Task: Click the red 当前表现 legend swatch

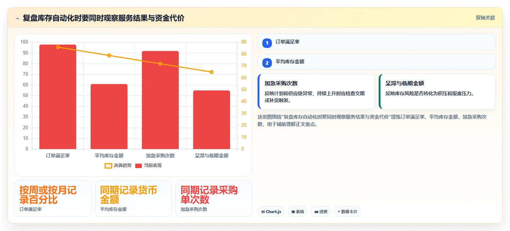Action: coord(138,166)
